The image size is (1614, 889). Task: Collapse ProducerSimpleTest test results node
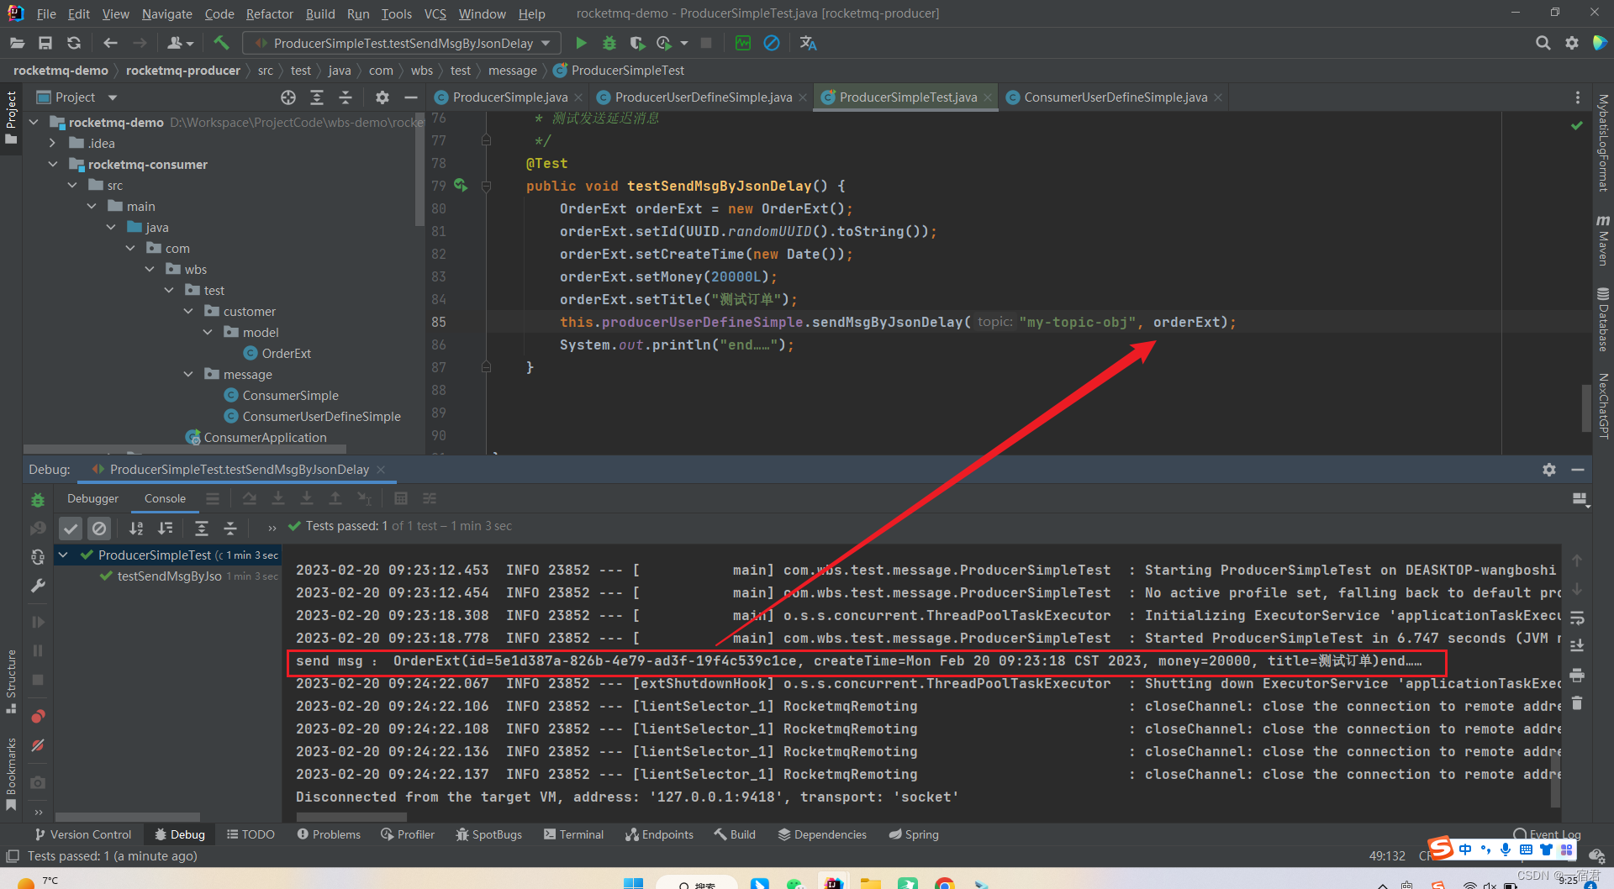(x=63, y=555)
